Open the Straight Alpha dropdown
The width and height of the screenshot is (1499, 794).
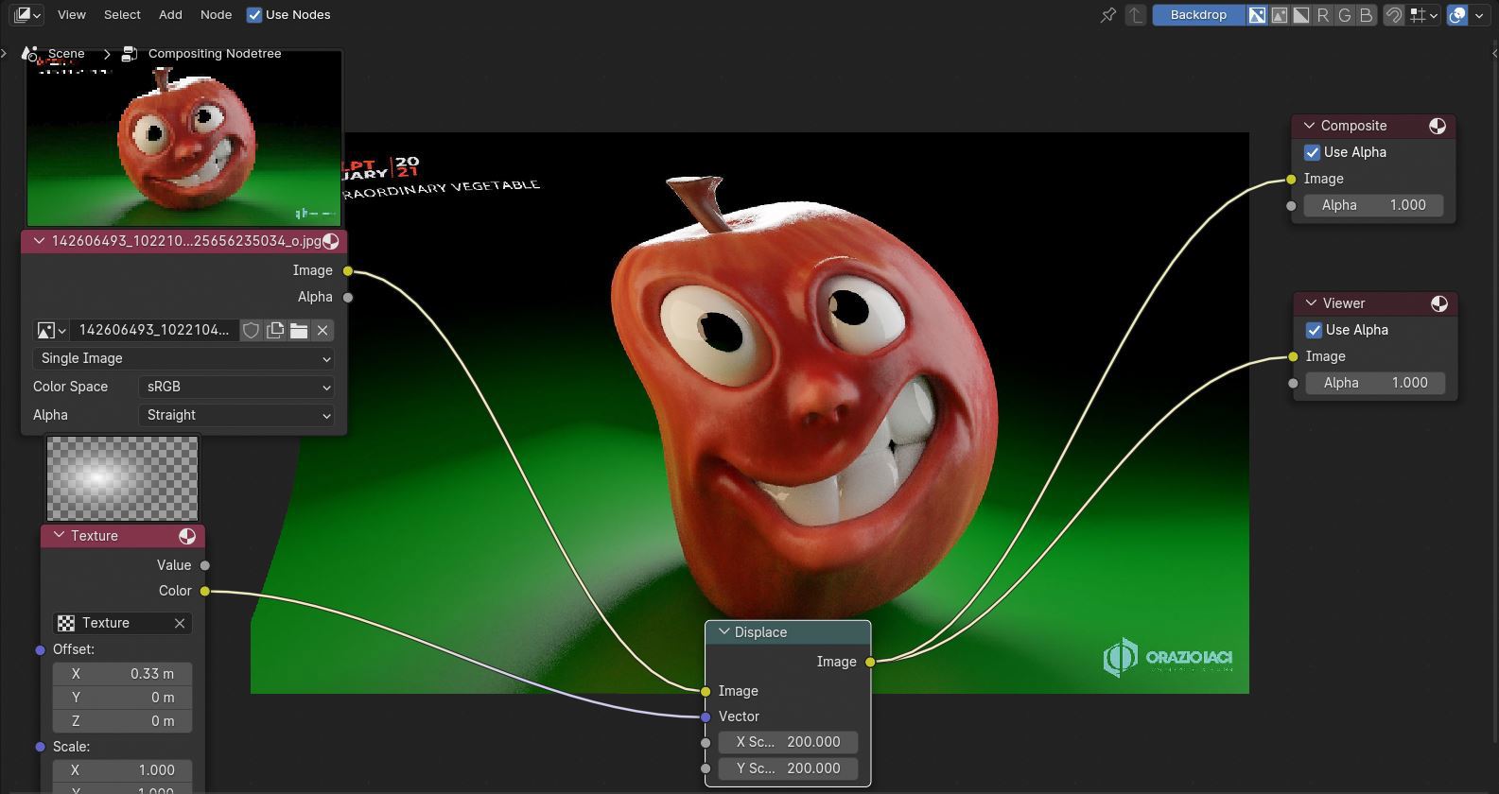(235, 415)
